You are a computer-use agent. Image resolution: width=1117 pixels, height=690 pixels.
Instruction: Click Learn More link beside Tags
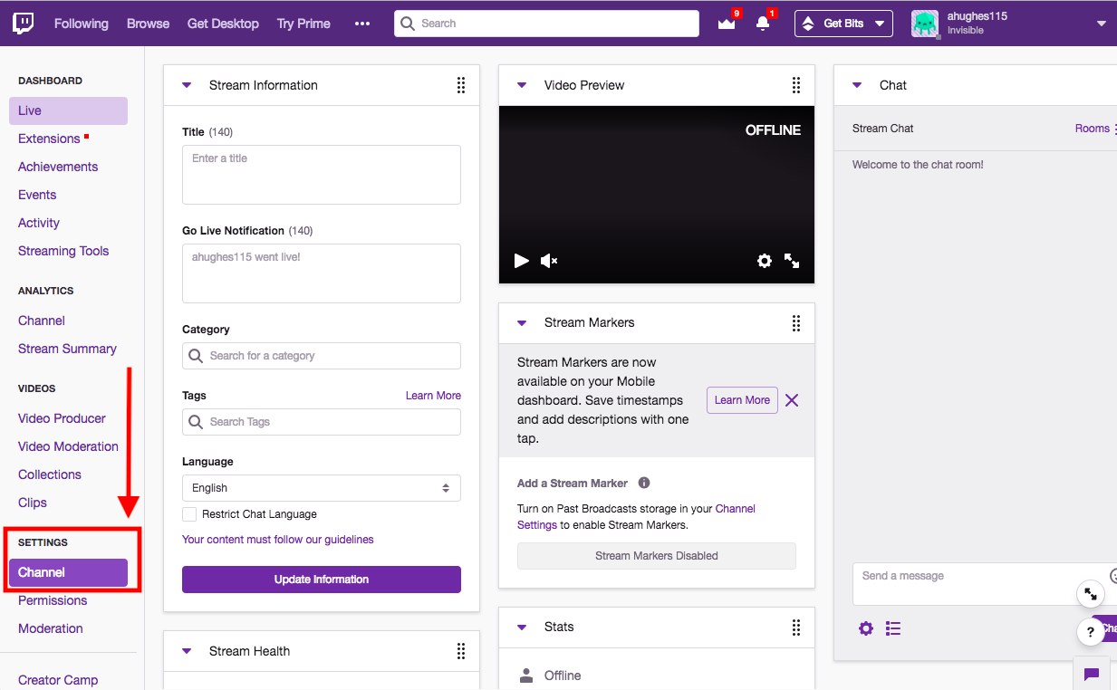click(433, 396)
